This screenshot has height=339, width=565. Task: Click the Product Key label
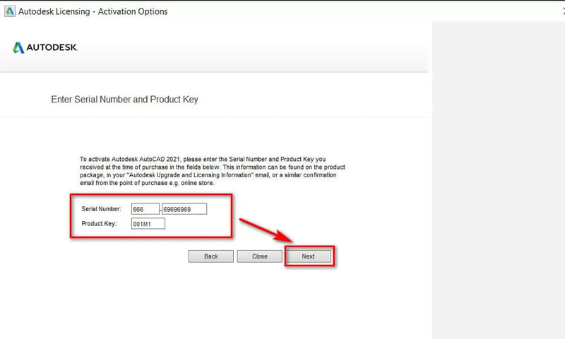click(99, 224)
